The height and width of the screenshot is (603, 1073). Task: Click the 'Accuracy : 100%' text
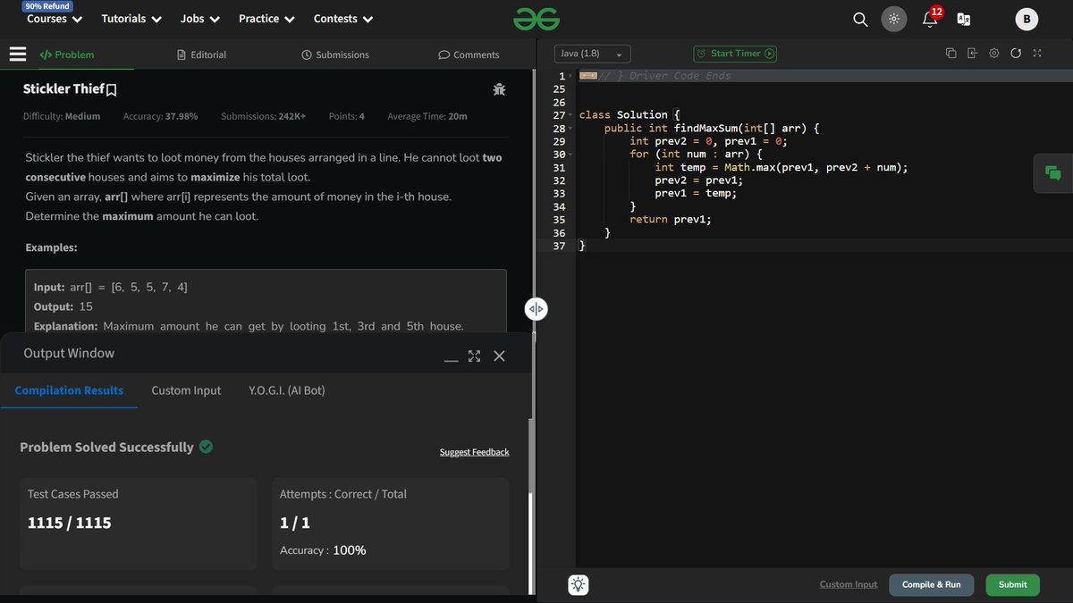pyautogui.click(x=323, y=550)
